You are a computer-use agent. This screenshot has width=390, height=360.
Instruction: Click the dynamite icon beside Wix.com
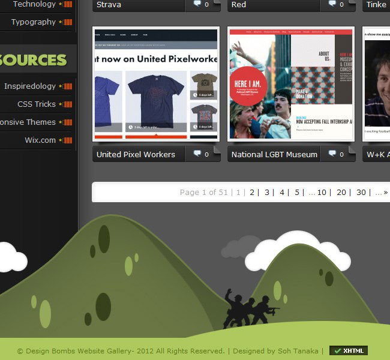(x=65, y=140)
